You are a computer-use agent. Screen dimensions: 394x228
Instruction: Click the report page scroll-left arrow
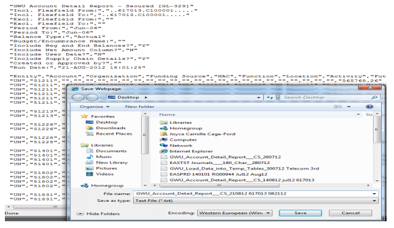[9, 207]
